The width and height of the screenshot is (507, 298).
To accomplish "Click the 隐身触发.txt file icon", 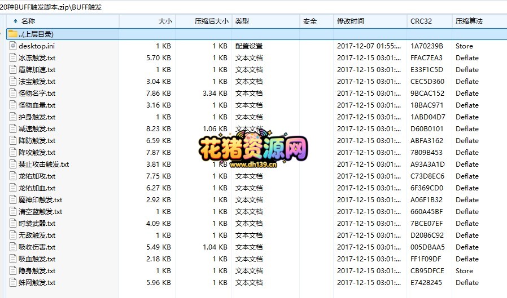I will 12,270.
